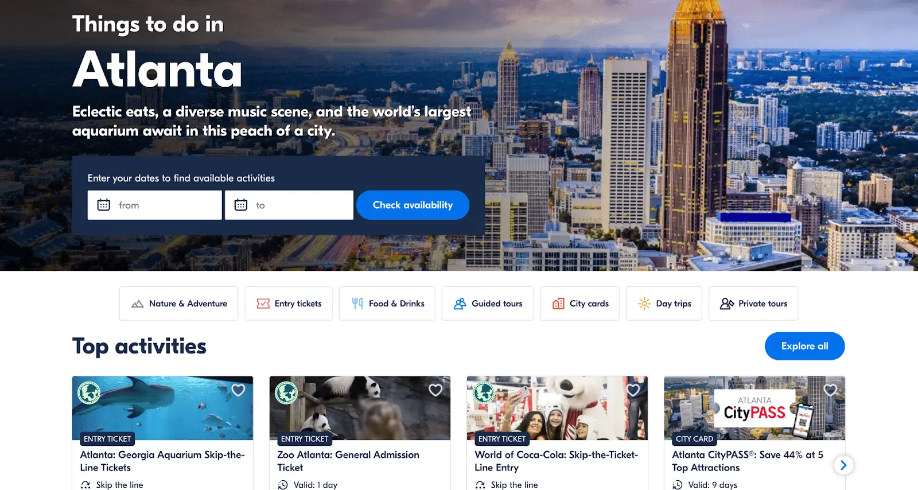The image size is (918, 490).
Task: Click the Private tours people icon
Action: (727, 304)
